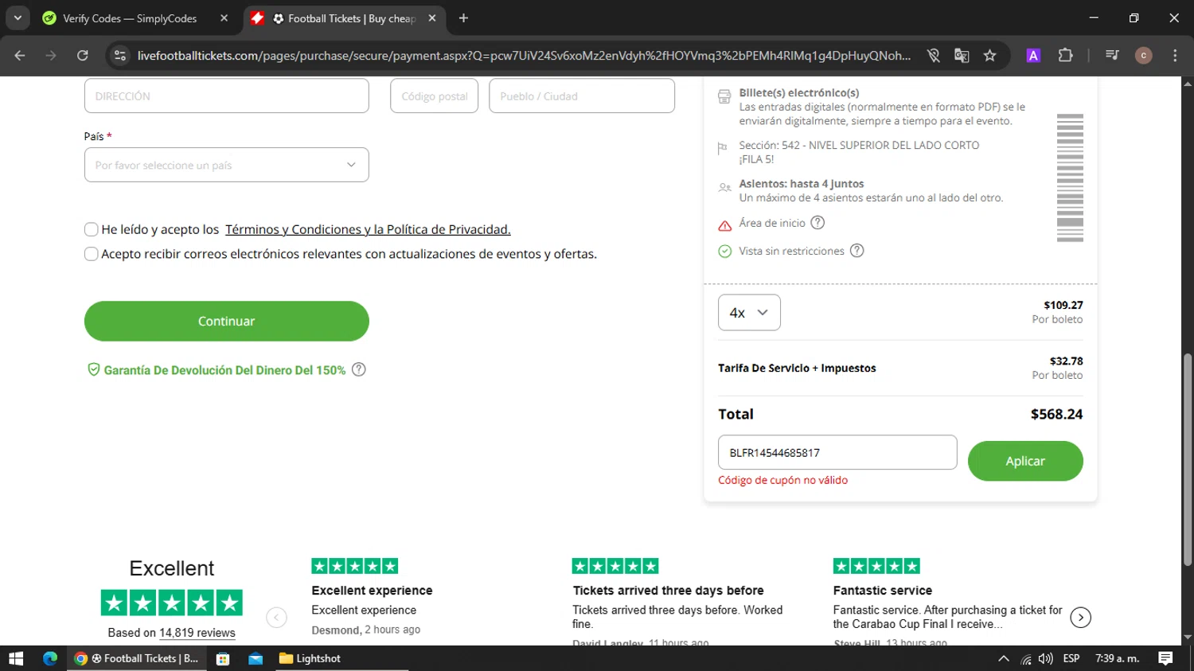Click the previous review carousel arrow
Screen dimensions: 1194x671
(x=276, y=618)
